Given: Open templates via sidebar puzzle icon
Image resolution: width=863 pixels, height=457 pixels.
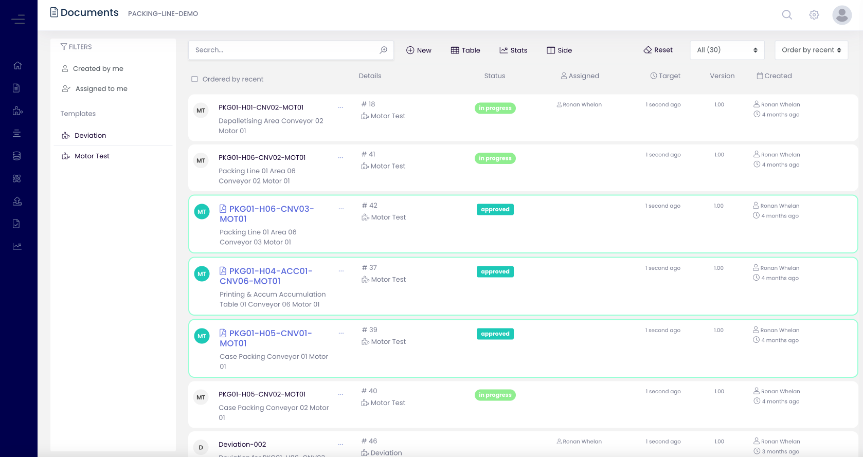Looking at the screenshot, I should tap(17, 111).
